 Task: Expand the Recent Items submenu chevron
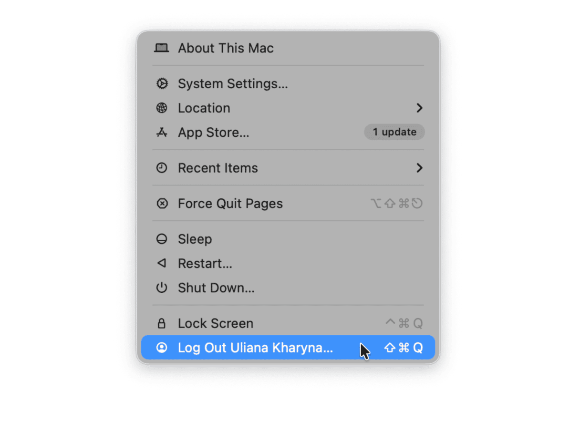pyautogui.click(x=419, y=168)
